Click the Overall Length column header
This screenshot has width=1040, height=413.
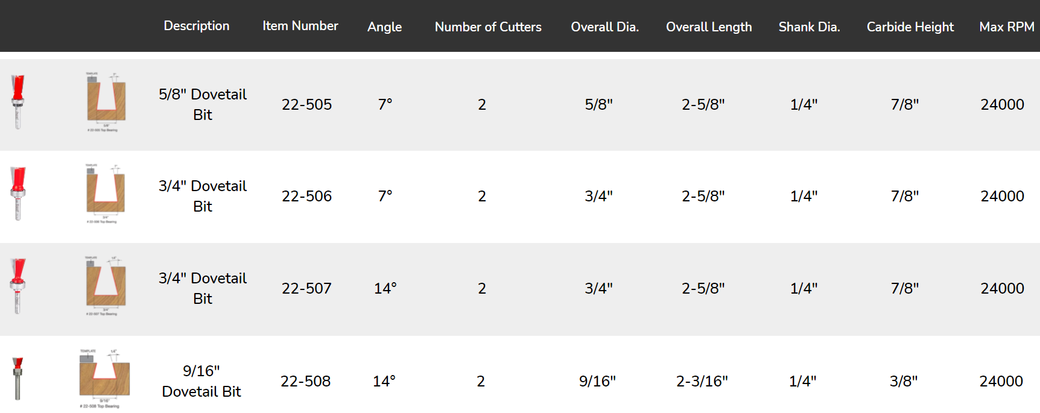click(x=709, y=27)
